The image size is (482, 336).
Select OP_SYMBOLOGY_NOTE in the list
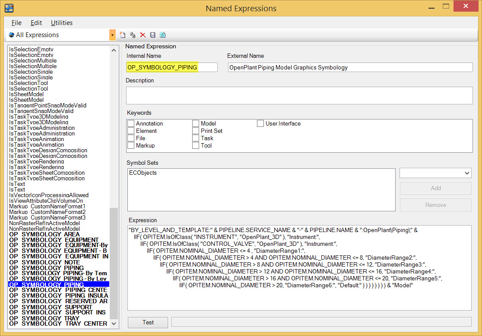pos(44,262)
